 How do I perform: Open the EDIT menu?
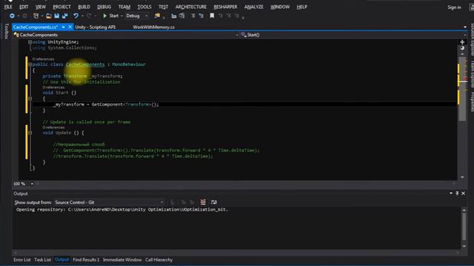24,7
